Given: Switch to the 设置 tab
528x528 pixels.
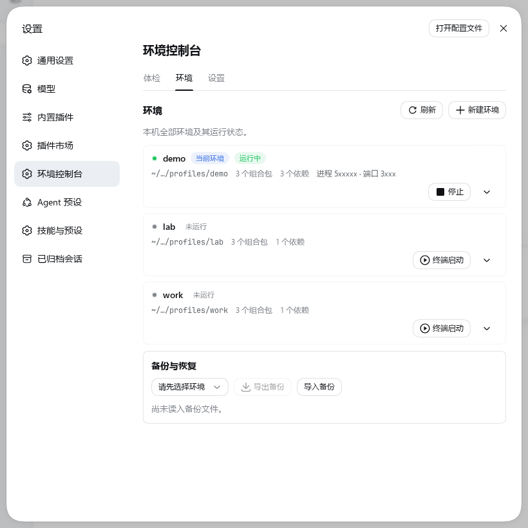Looking at the screenshot, I should (x=216, y=78).
